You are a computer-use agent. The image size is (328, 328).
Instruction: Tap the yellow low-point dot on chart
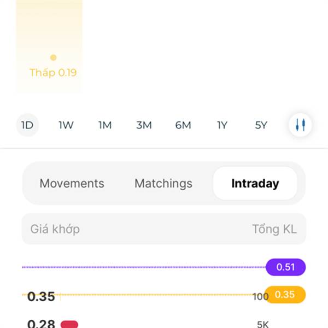coord(53,57)
